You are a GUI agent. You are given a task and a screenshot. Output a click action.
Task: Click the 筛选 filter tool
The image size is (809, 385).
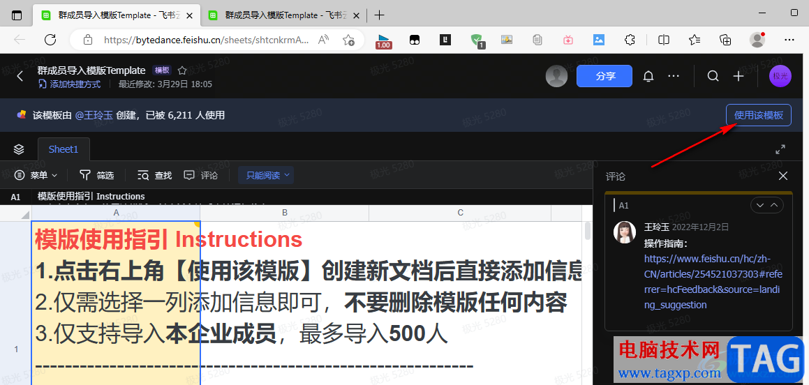coord(96,175)
